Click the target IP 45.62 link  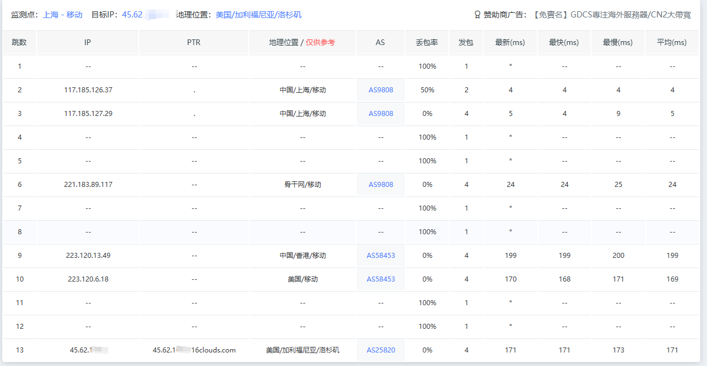134,15
